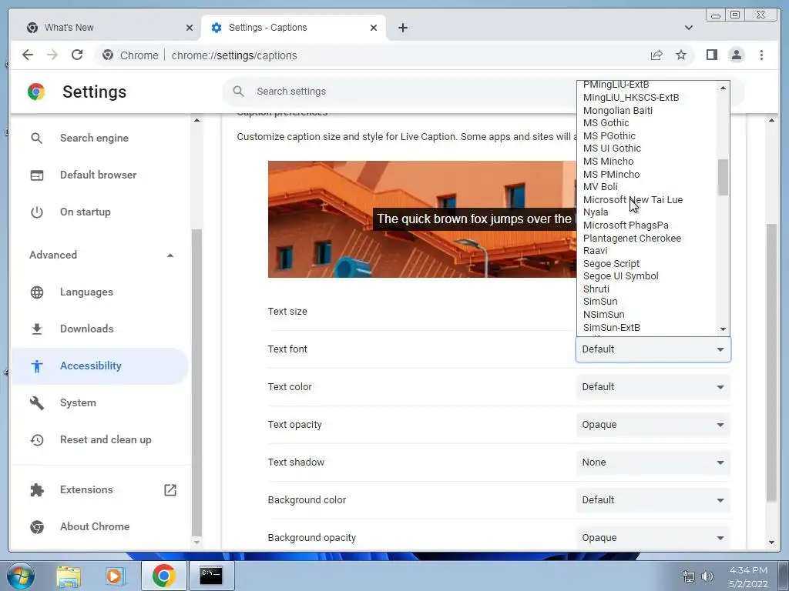Click the Default browser window icon
The height and width of the screenshot is (591, 789).
tap(37, 175)
